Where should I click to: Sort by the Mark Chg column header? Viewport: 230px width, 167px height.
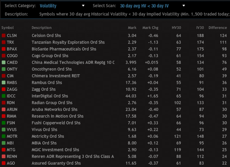150,28
